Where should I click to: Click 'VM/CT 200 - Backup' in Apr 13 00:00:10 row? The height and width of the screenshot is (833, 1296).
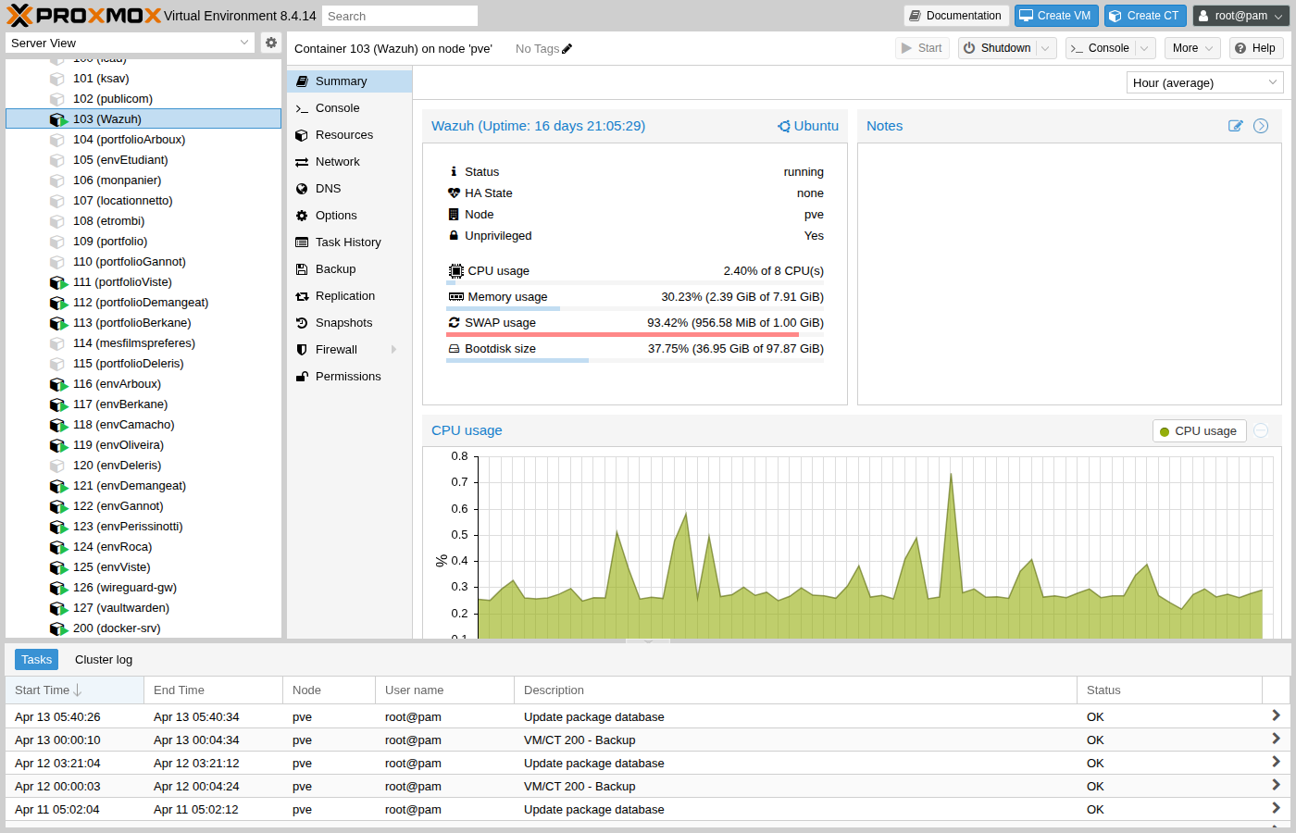tap(579, 740)
